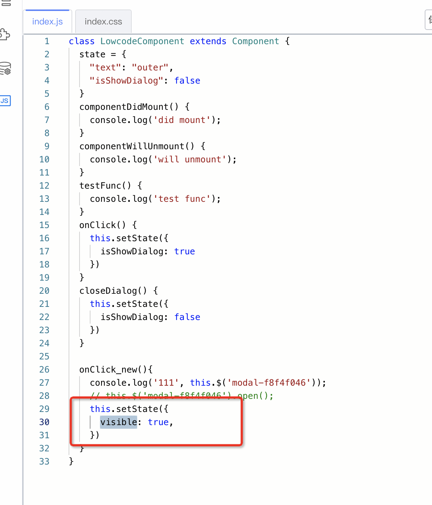Click the 保存 button at top right

pos(429,19)
